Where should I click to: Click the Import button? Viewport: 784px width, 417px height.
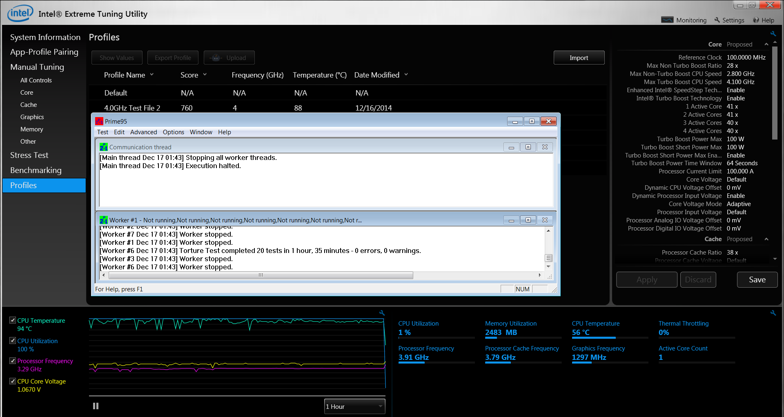579,58
